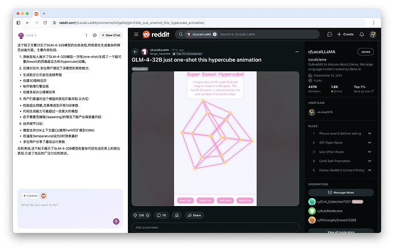
Task: Click the Message Mods button
Action: (341, 192)
